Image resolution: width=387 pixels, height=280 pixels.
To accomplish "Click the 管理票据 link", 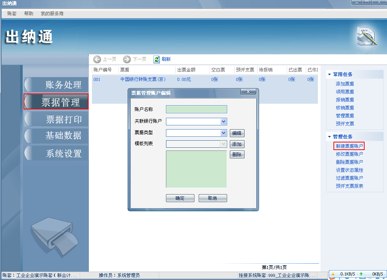I will pos(345,115).
